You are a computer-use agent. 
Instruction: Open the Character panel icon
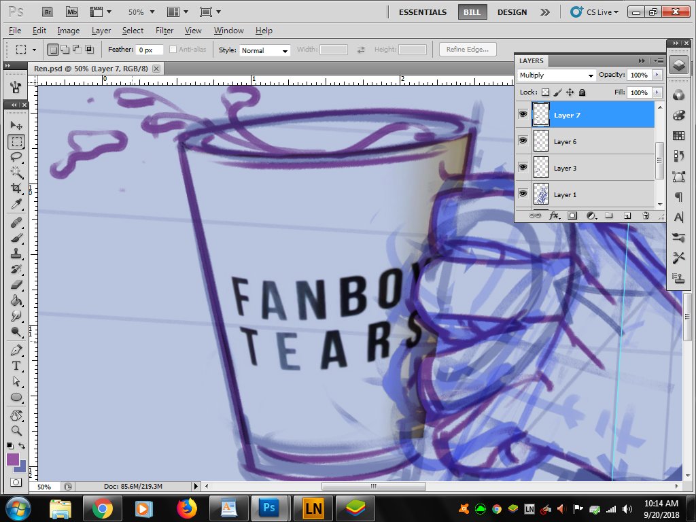tap(679, 217)
